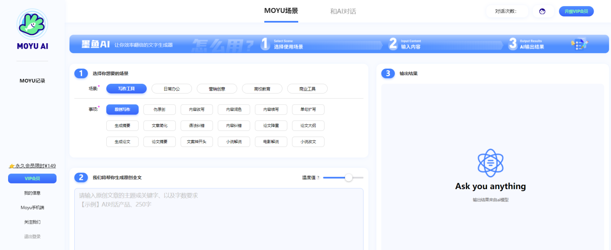Switch item selection to 论文降重
The height and width of the screenshot is (250, 611).
pos(271,125)
